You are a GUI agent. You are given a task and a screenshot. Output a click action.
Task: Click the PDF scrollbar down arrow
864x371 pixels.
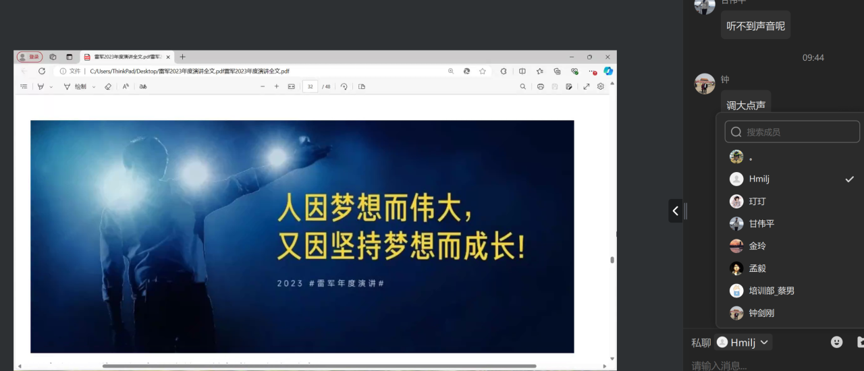pos(612,359)
